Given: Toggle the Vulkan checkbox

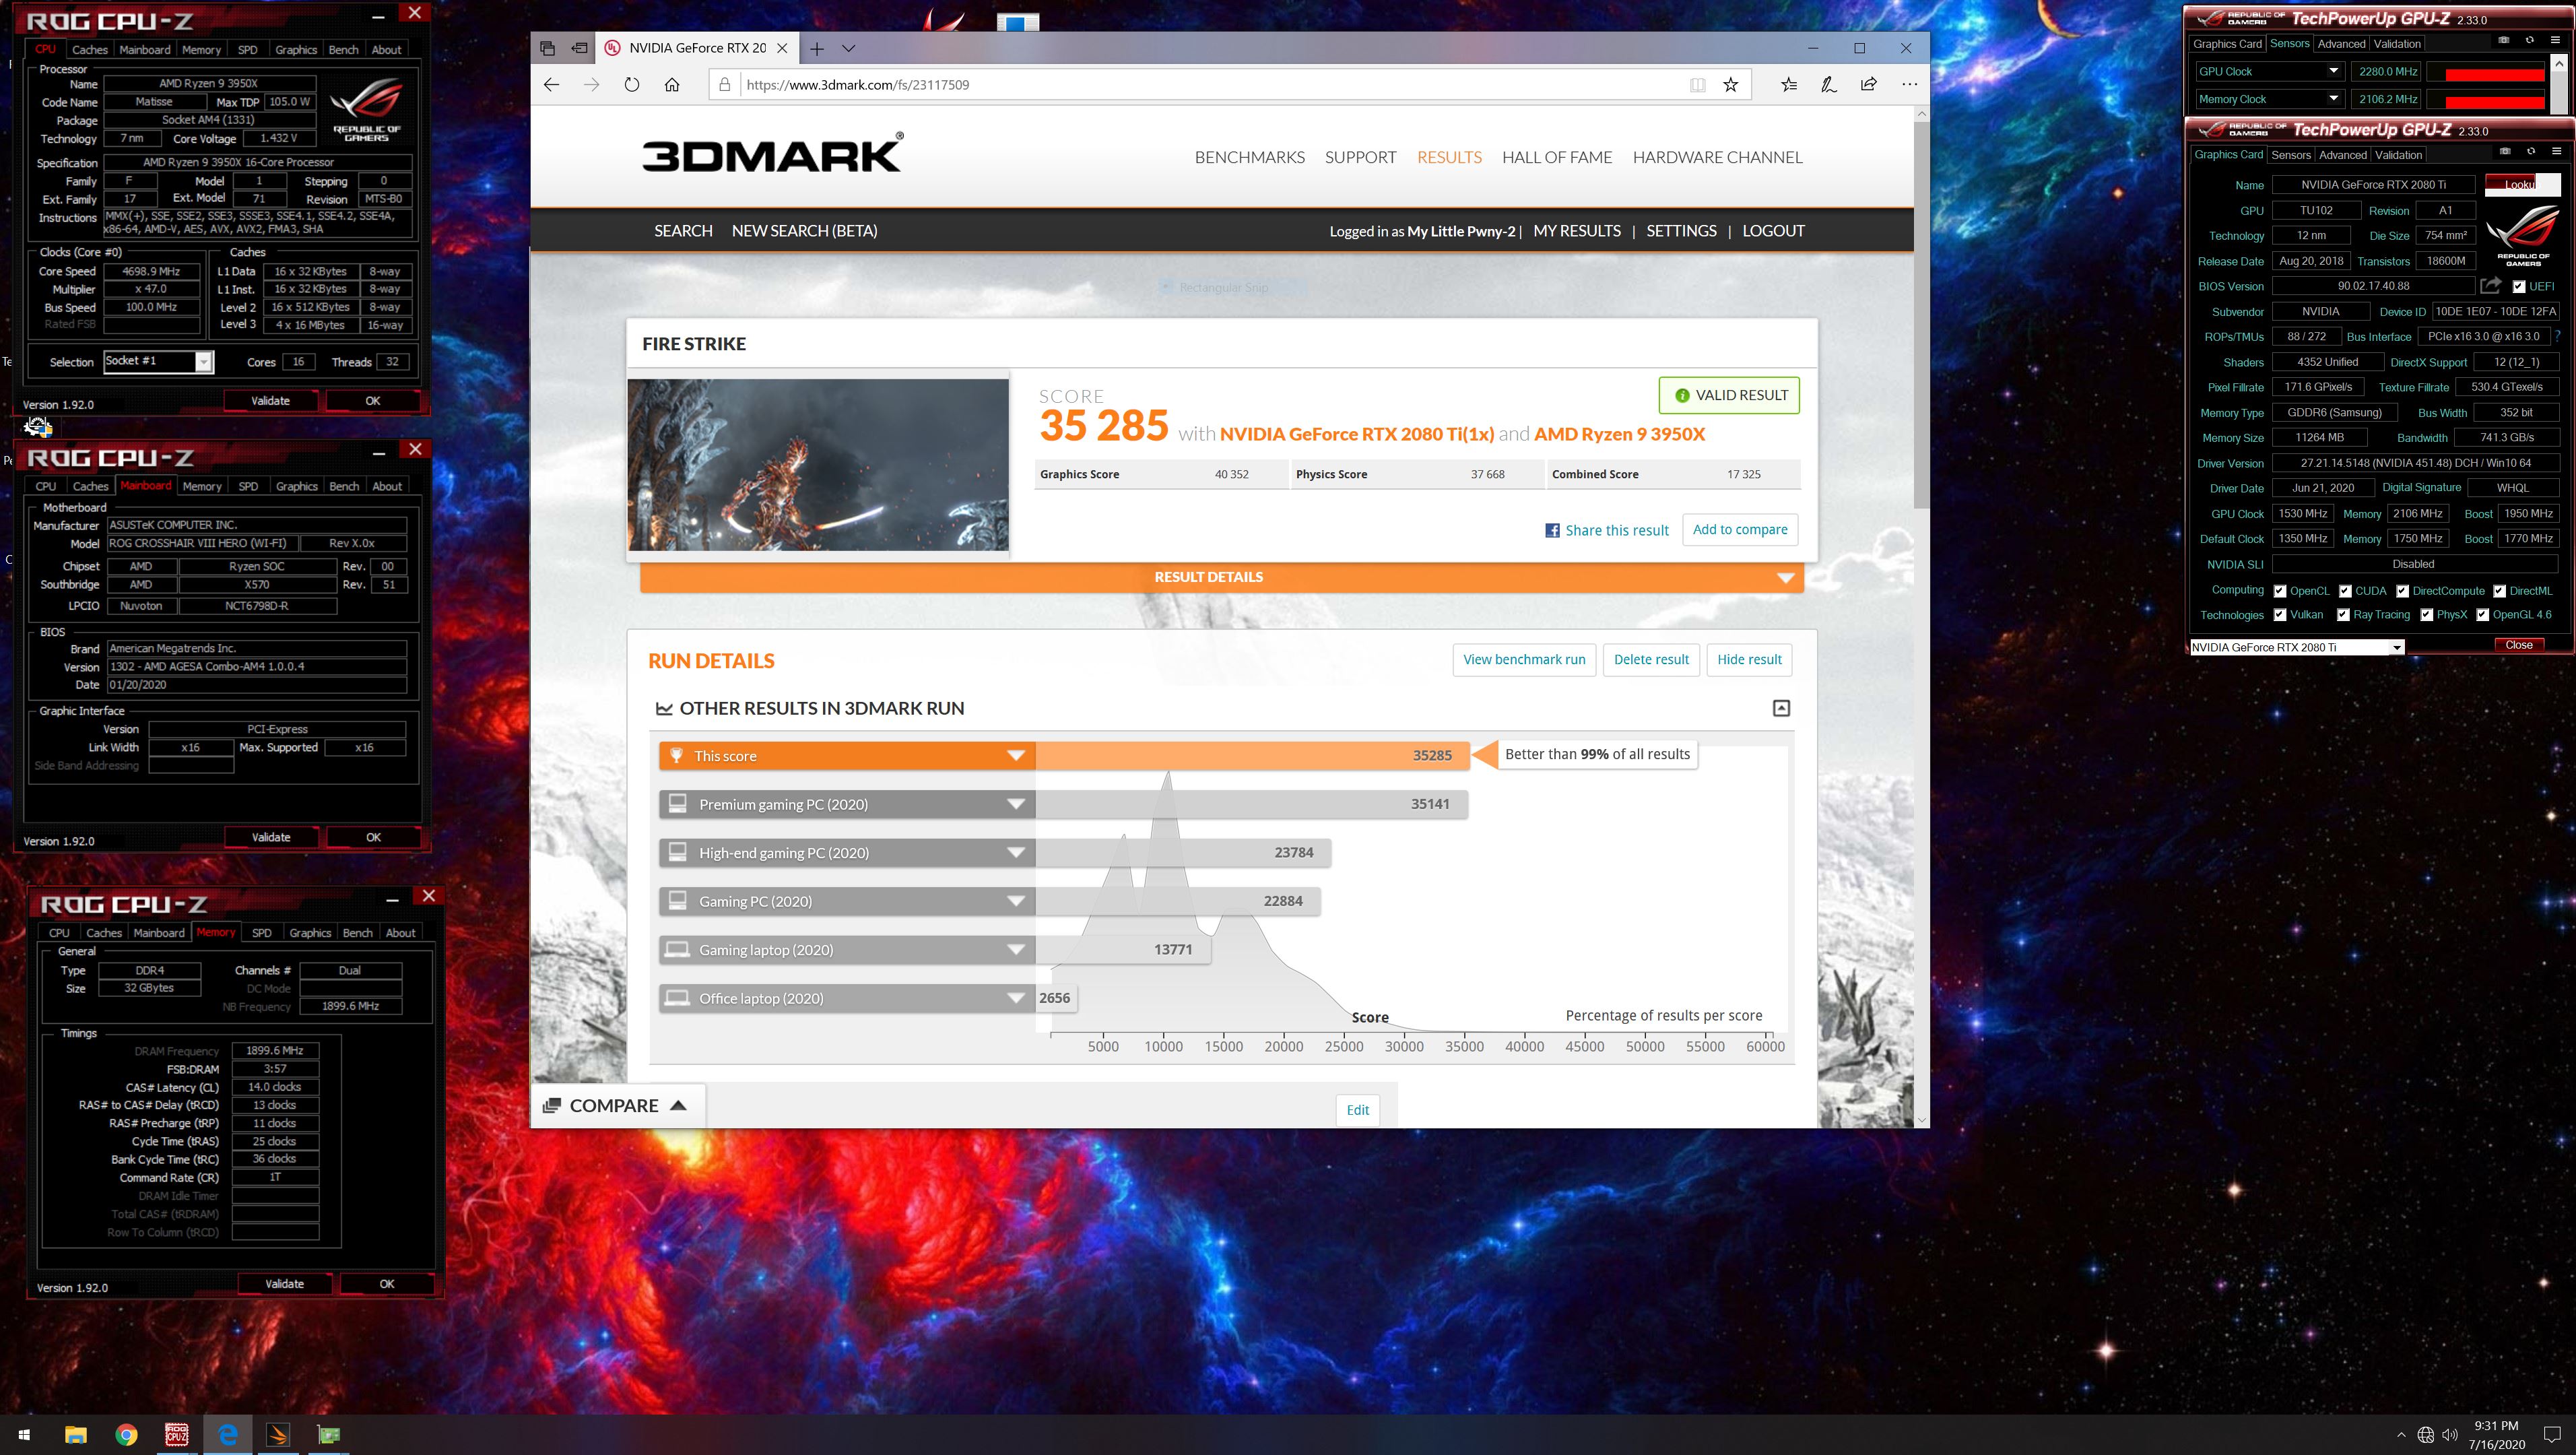Looking at the screenshot, I should point(2280,615).
